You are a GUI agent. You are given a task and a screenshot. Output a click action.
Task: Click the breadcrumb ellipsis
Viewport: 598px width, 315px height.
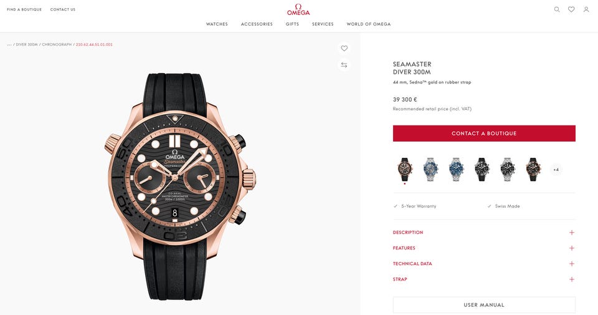[9, 45]
